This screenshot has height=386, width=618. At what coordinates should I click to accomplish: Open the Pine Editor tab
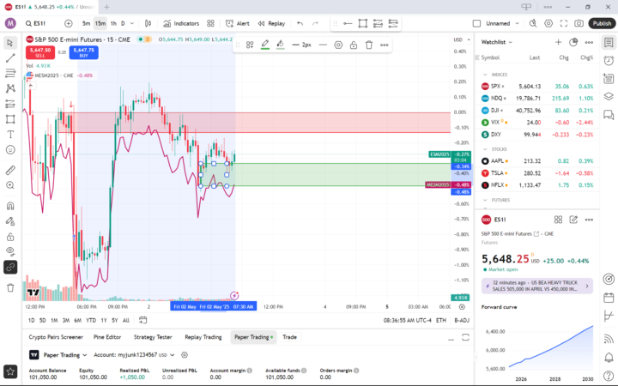[x=107, y=337]
